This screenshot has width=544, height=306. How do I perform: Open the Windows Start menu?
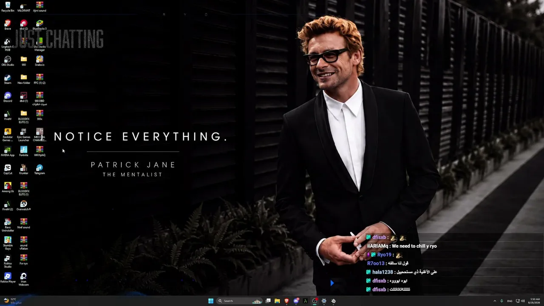point(211,301)
